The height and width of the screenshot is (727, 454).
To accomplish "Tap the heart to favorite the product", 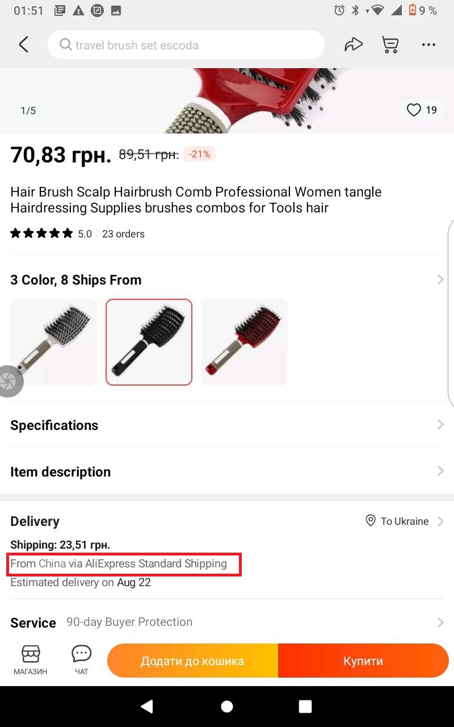I will (x=414, y=110).
